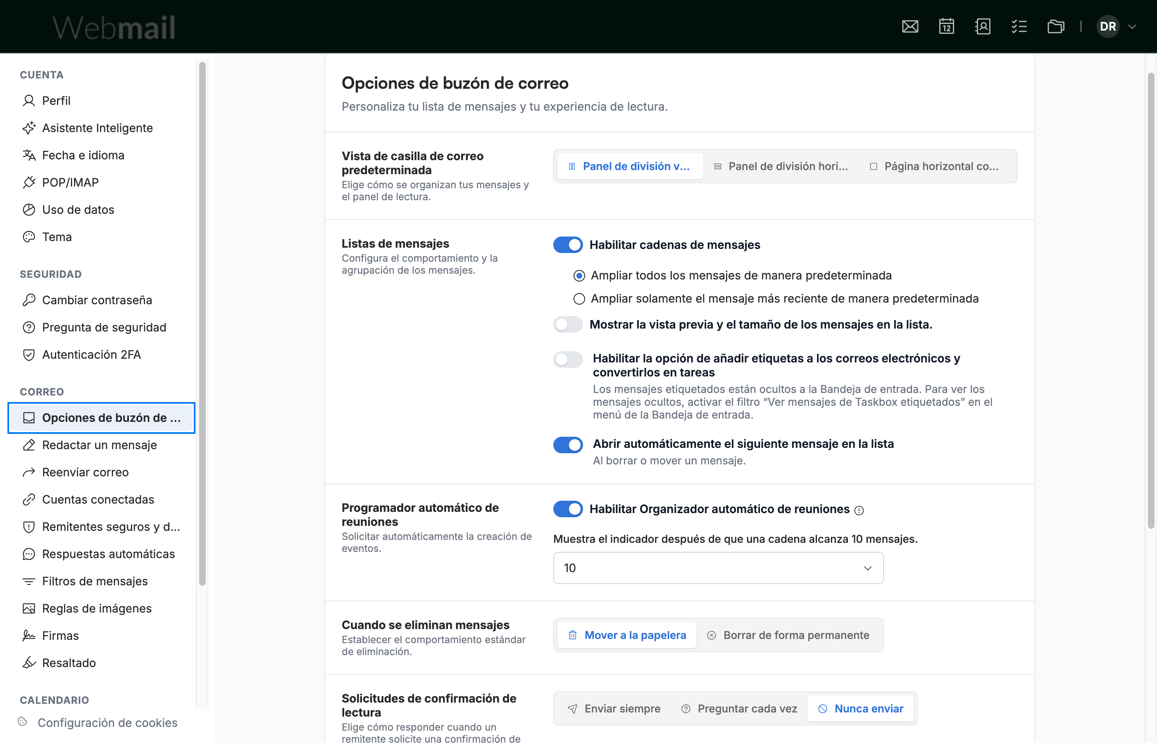
Task: Click the Firmas signature icon
Action: [x=29, y=635]
